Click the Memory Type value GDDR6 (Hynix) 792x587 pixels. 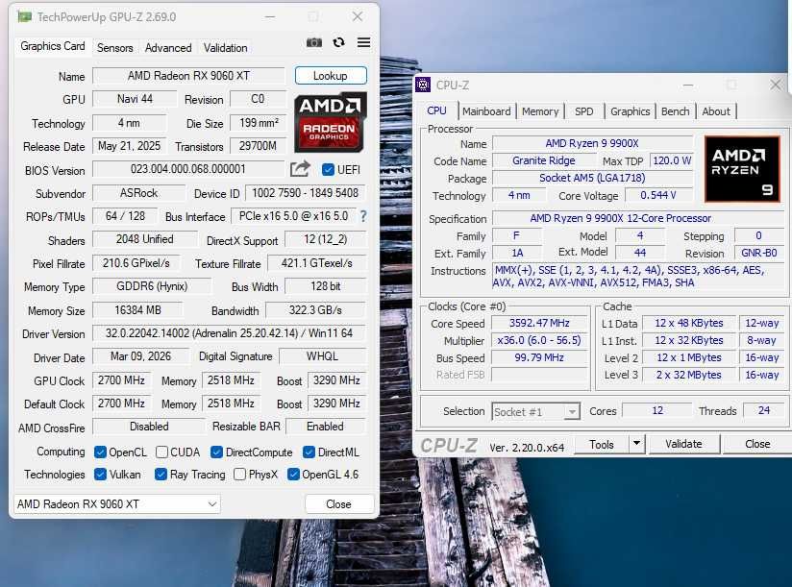[152, 286]
